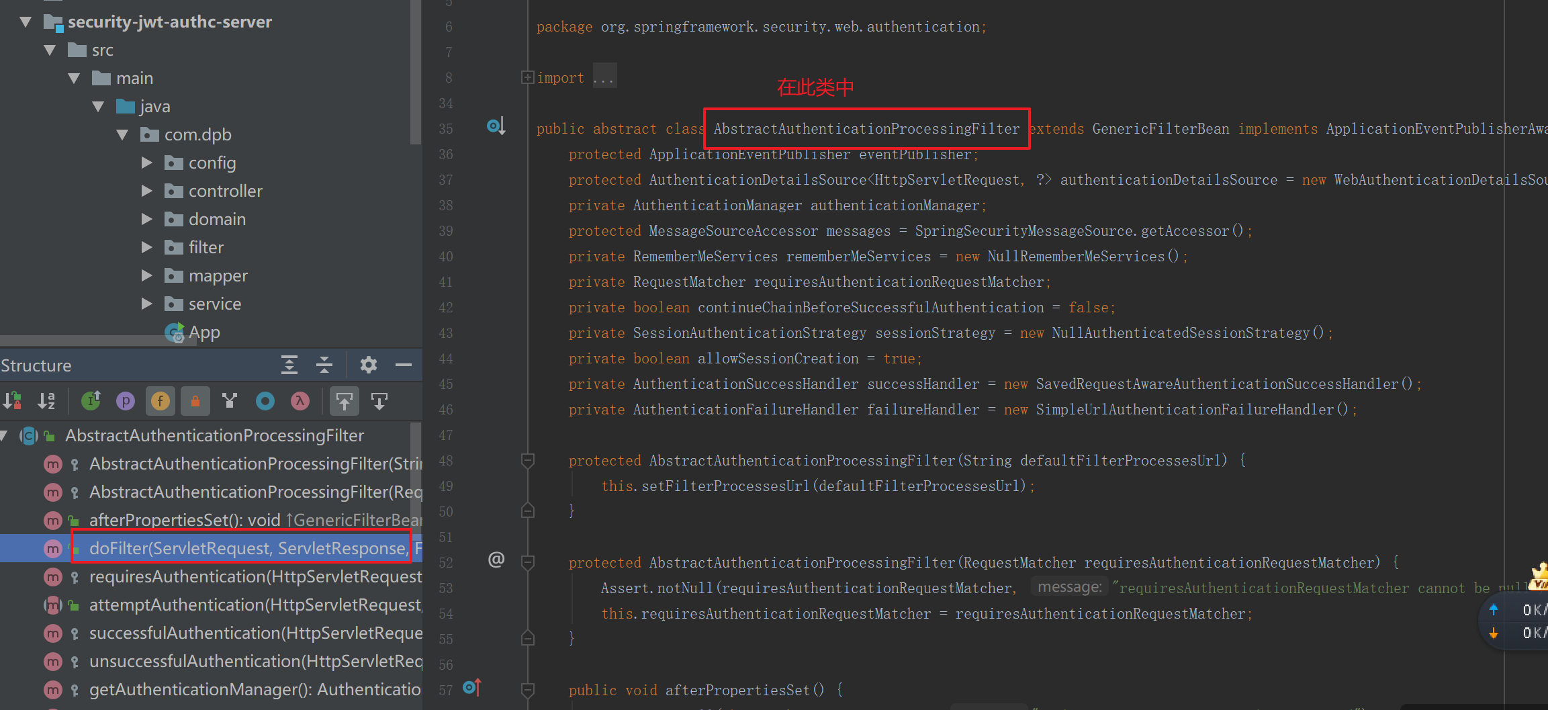
Task: Click the Expand All icon in Structure header
Action: click(289, 365)
